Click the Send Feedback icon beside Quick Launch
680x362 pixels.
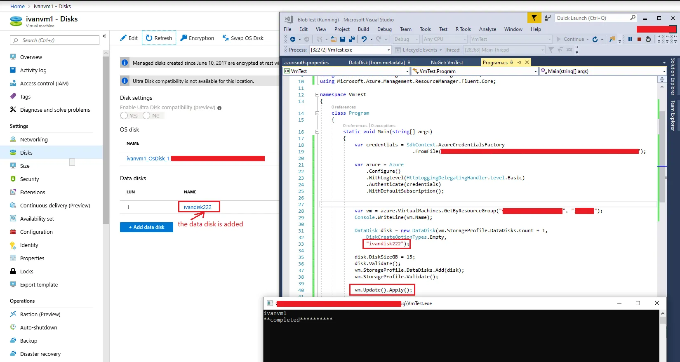click(x=548, y=18)
